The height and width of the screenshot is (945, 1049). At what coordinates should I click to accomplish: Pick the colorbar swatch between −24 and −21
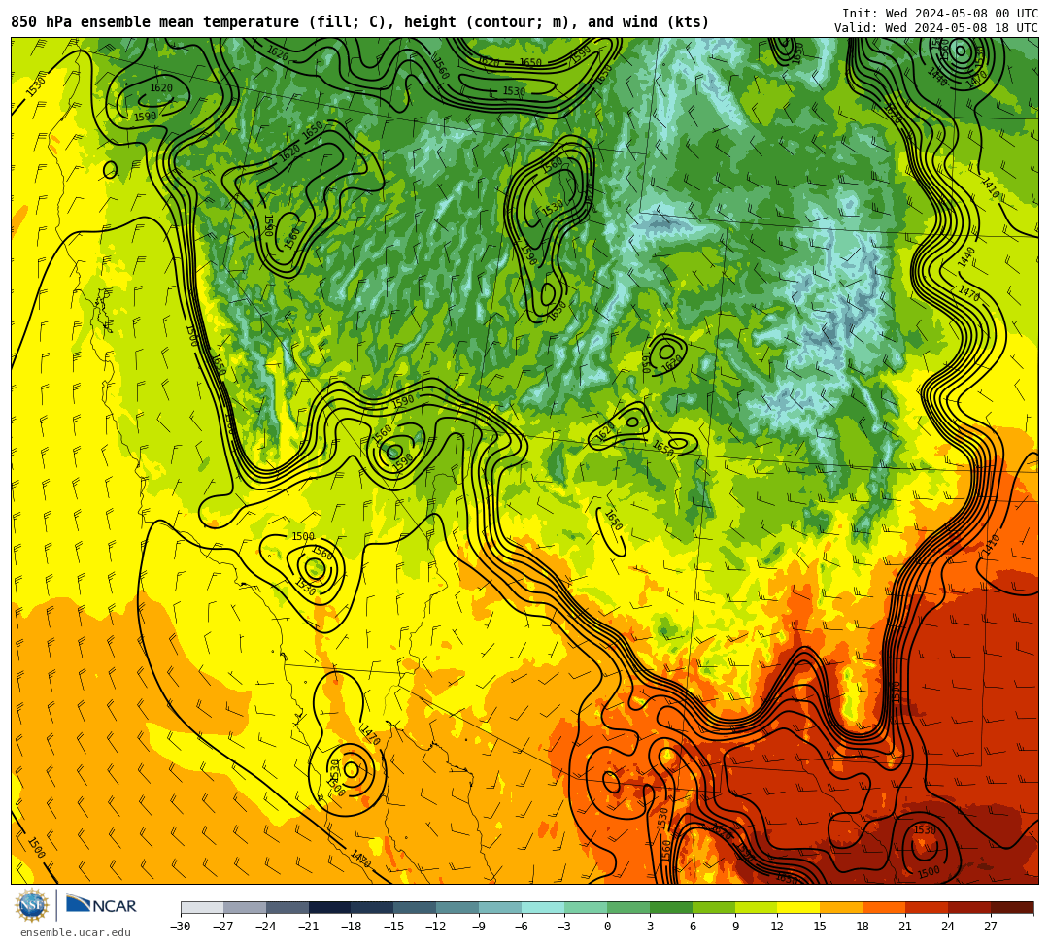[288, 907]
